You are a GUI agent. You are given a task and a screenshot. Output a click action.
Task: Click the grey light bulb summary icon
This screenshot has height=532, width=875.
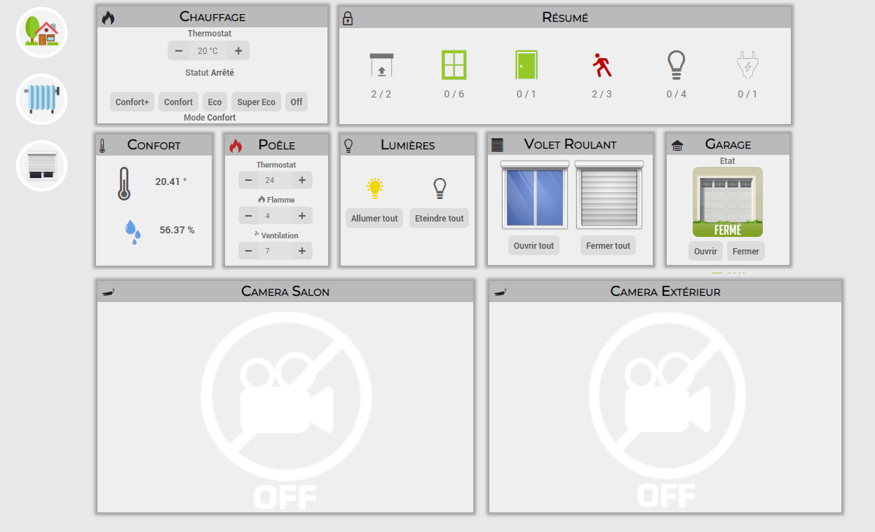point(676,65)
